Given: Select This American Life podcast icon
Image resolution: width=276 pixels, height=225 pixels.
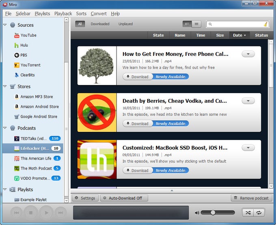Looking at the screenshot, I should pyautogui.click(x=17, y=158).
